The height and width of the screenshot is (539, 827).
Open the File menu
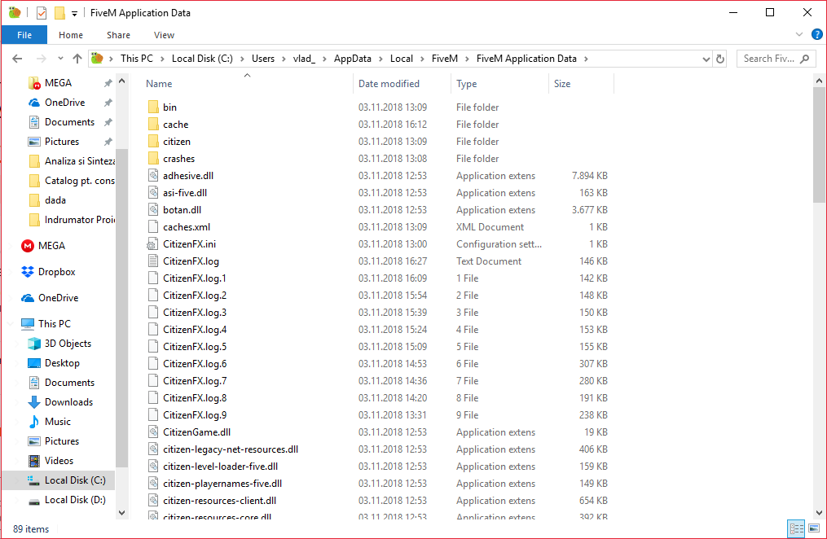pos(24,35)
